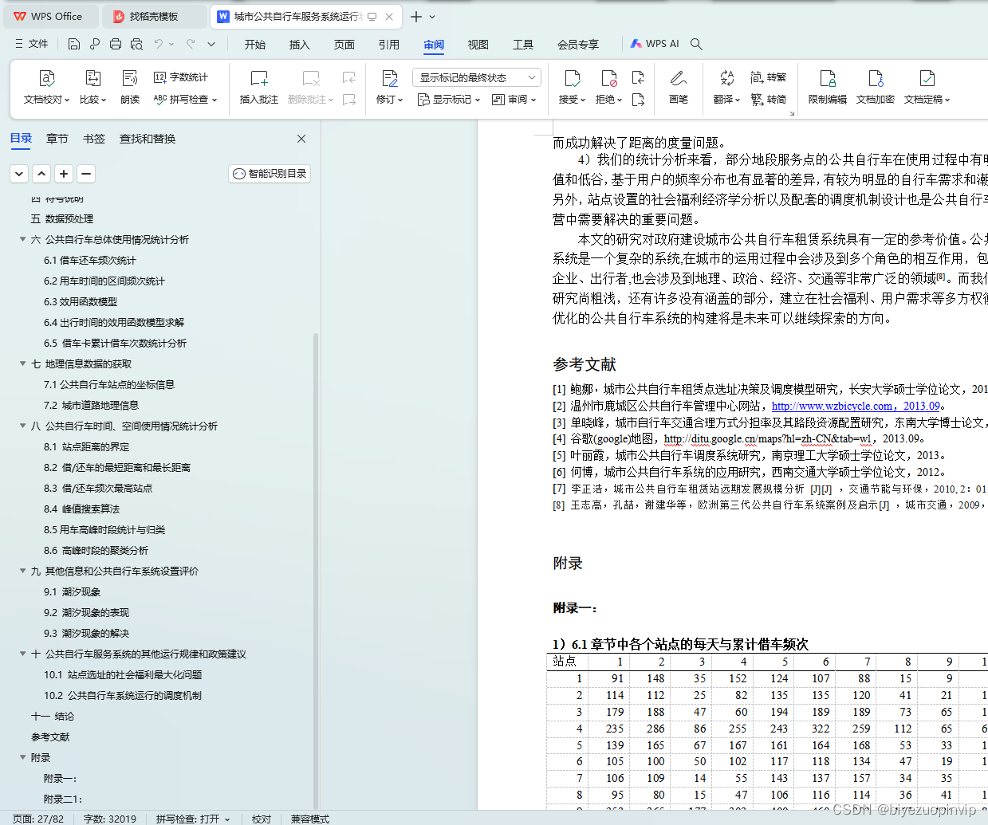
Task: Convert text with 转繁
Action: pos(769,77)
